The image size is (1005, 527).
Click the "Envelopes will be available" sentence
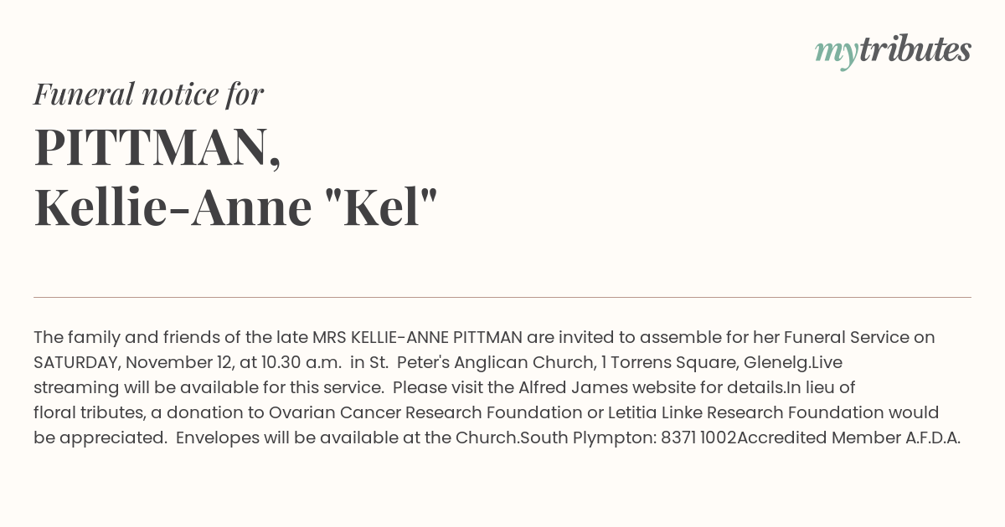[x=348, y=437]
